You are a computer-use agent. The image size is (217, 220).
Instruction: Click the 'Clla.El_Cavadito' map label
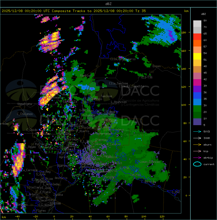131,86
